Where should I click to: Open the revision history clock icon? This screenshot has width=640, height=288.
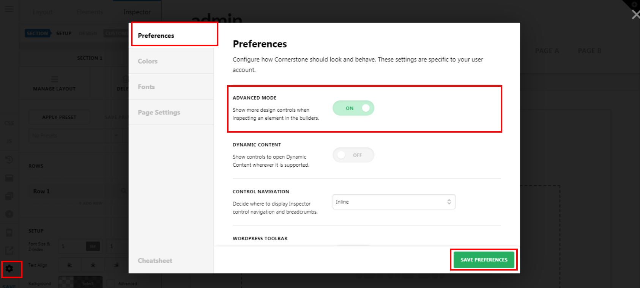click(9, 160)
